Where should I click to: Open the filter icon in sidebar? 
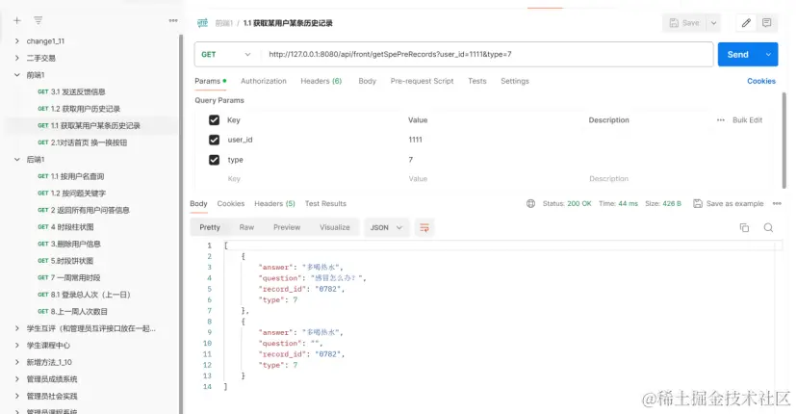pos(39,20)
